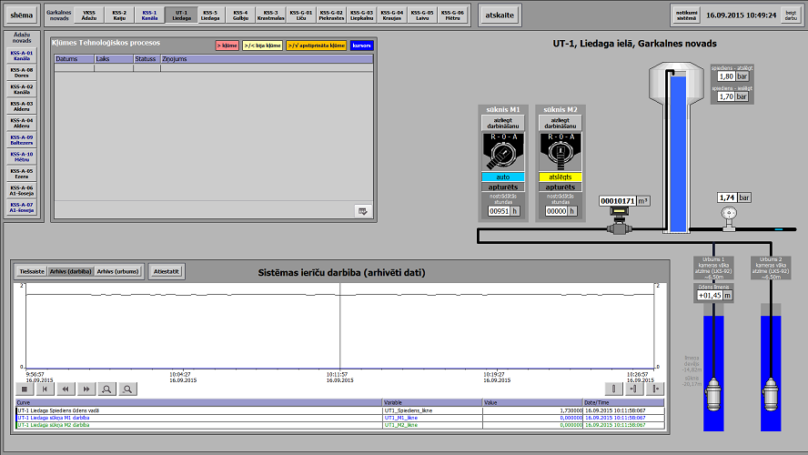
Task: Switch to the 'Arhīvs (urbums)' tab
Action: [118, 271]
